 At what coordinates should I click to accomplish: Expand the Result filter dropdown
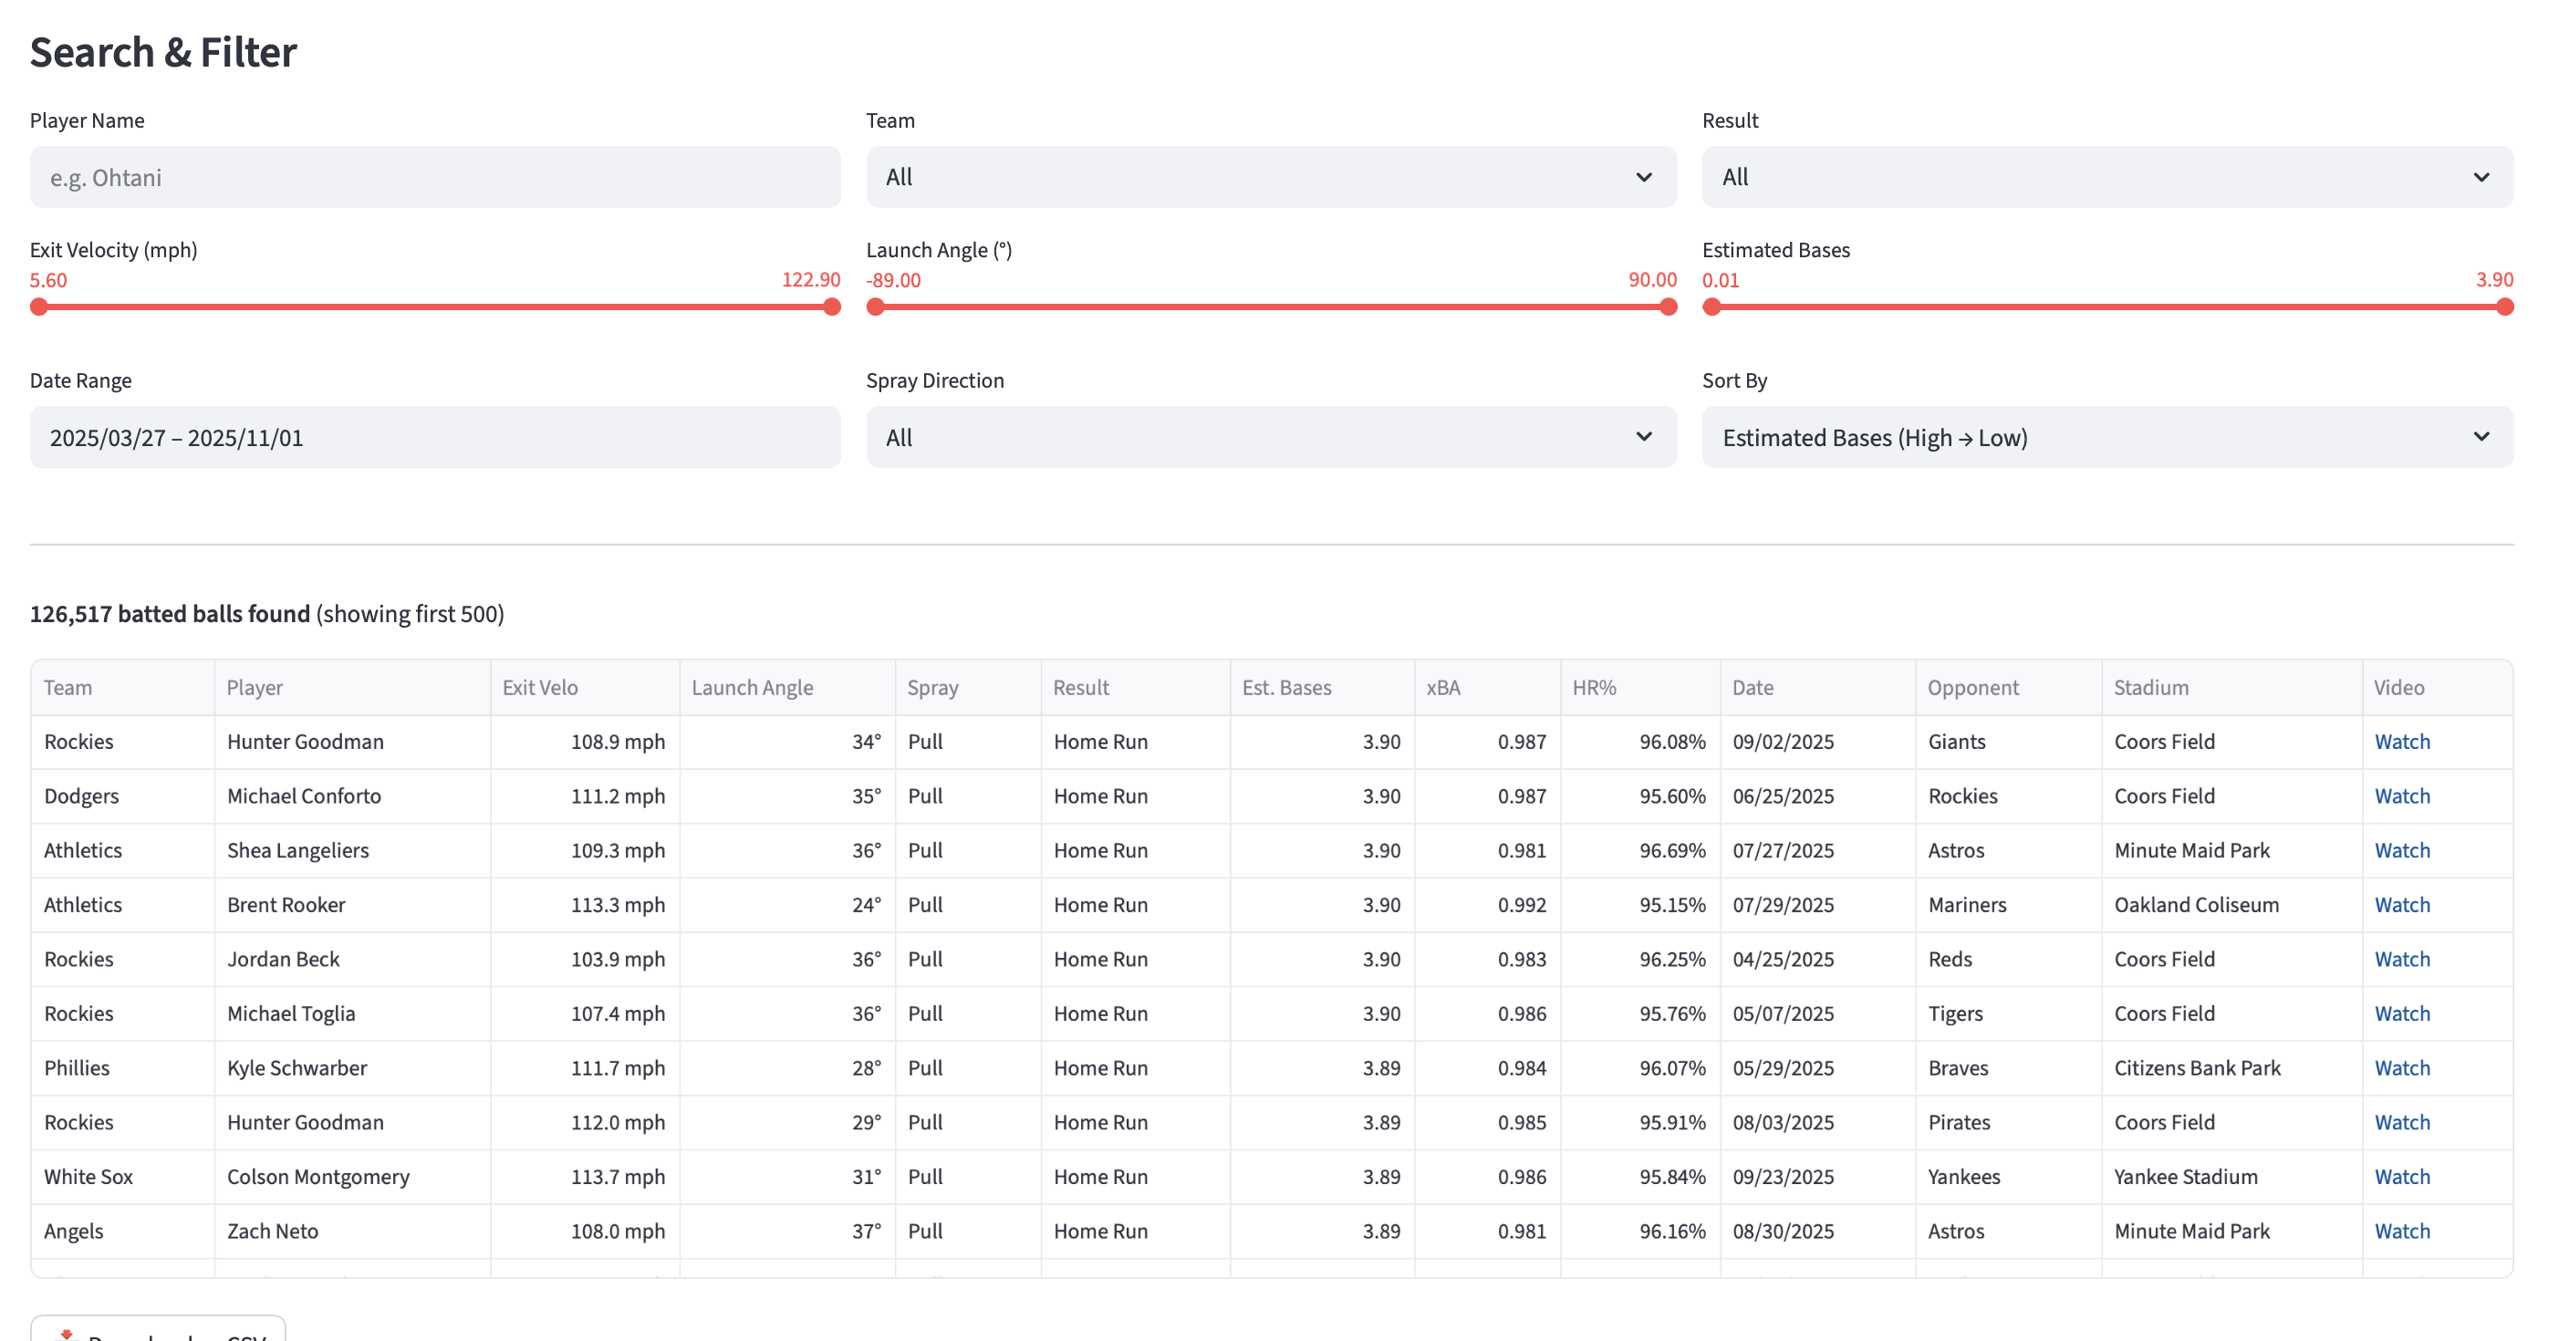click(x=2106, y=178)
